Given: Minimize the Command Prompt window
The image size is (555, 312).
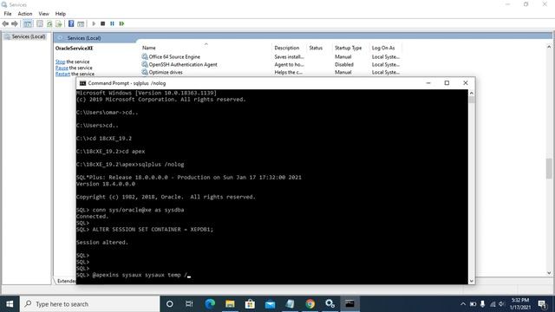Looking at the screenshot, I should [x=428, y=83].
